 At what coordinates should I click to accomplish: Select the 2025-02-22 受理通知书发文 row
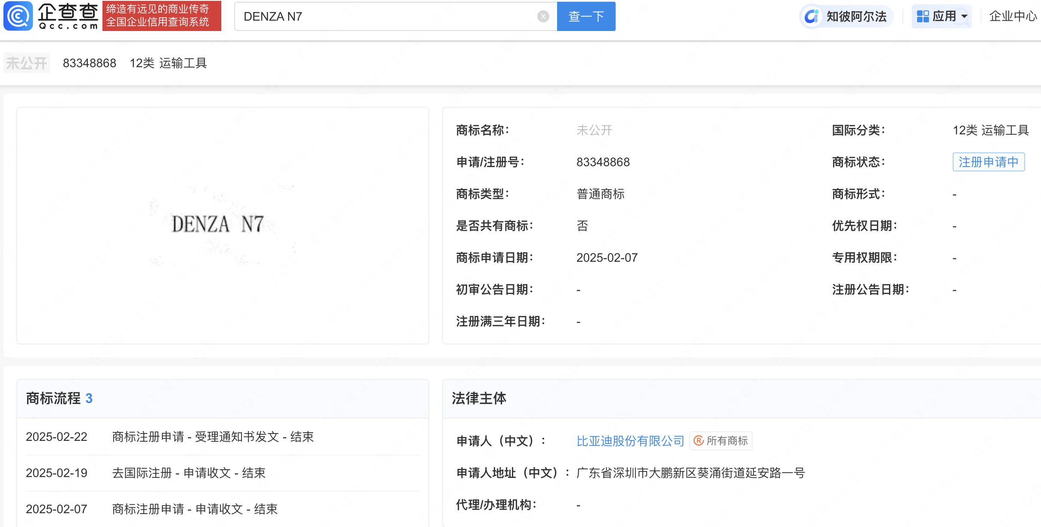(x=223, y=437)
